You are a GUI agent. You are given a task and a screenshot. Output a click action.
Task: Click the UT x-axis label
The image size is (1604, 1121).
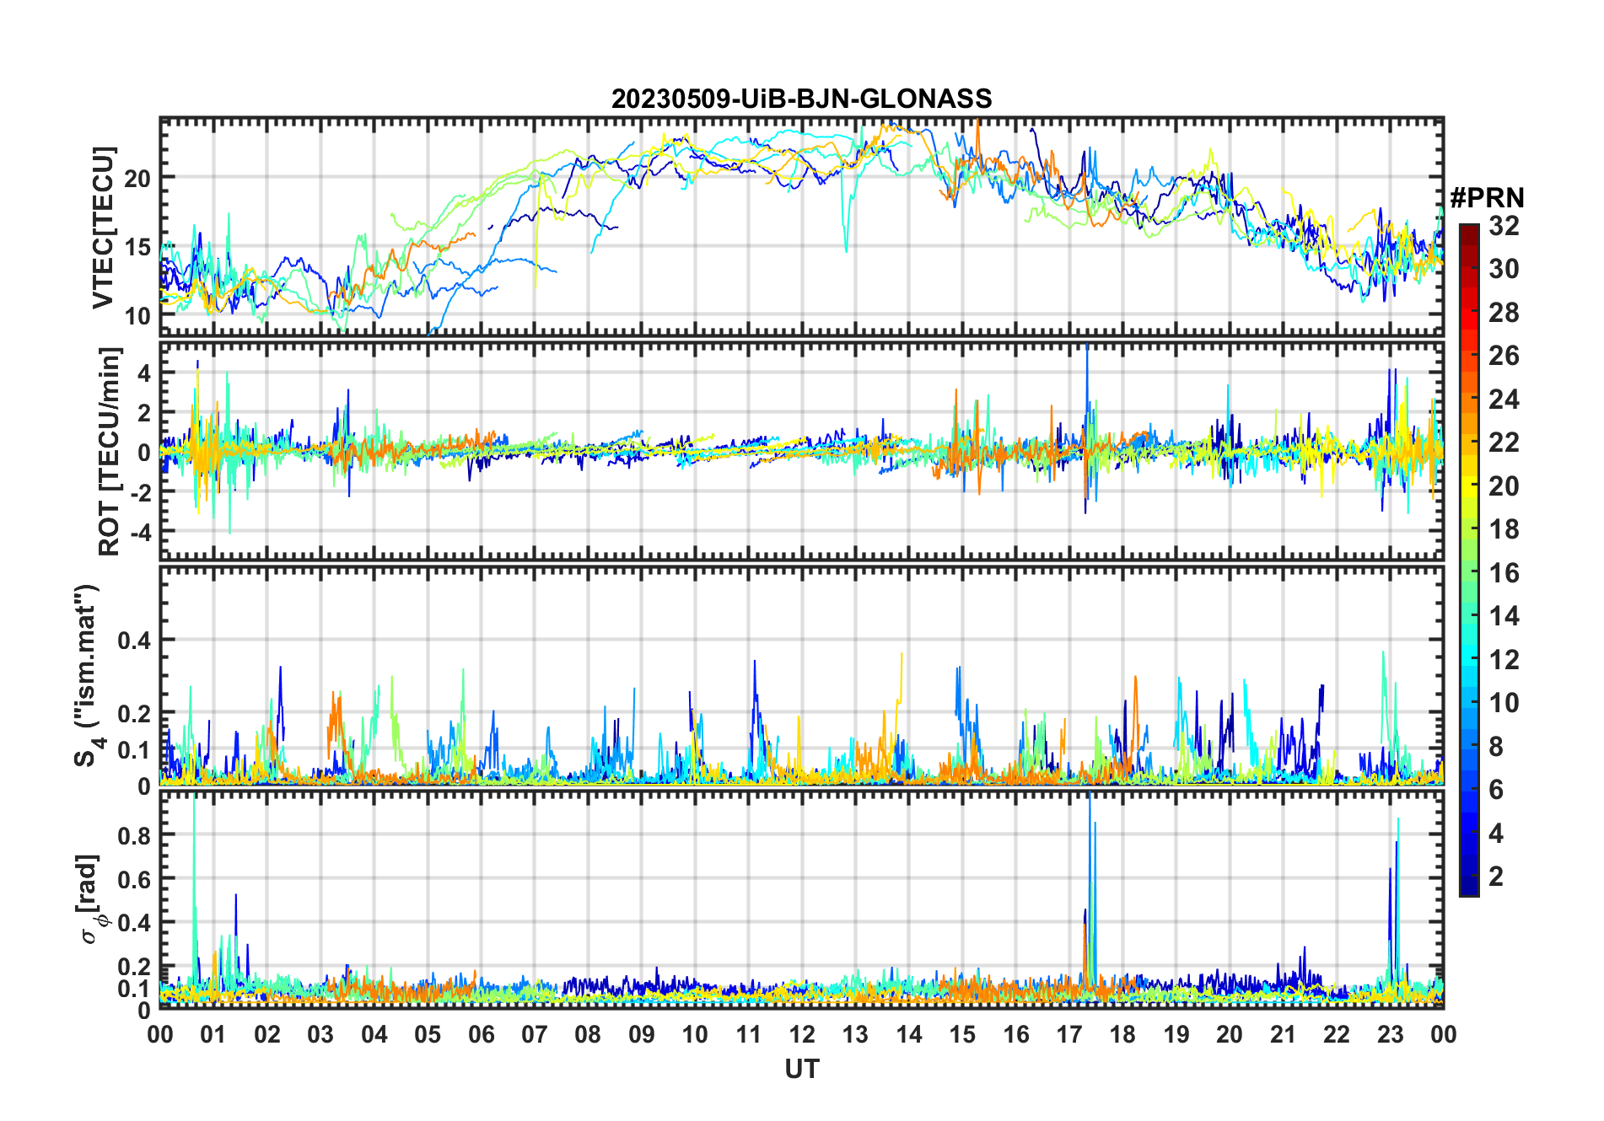click(801, 1070)
